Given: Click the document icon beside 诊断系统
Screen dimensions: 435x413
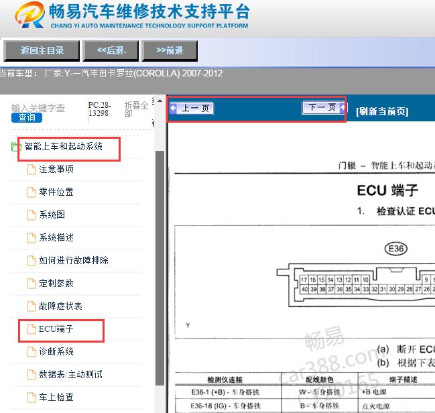Looking at the screenshot, I should click(32, 352).
